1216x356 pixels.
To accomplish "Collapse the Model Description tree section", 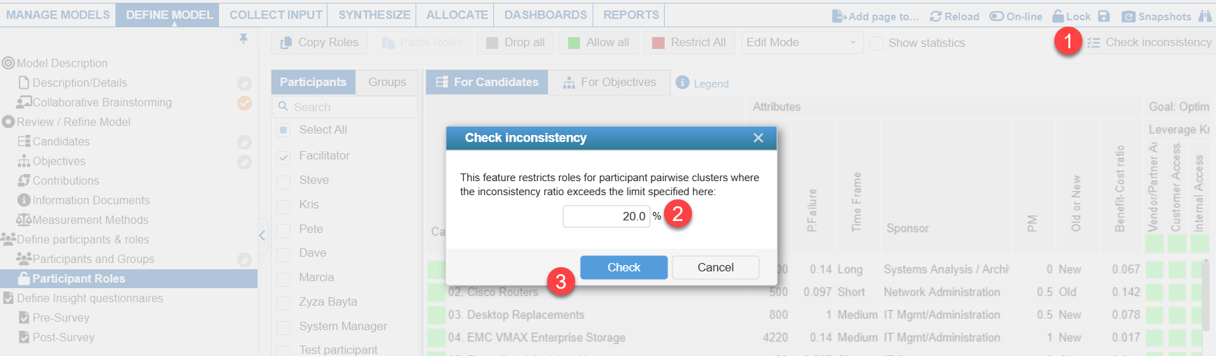I will 8,63.
